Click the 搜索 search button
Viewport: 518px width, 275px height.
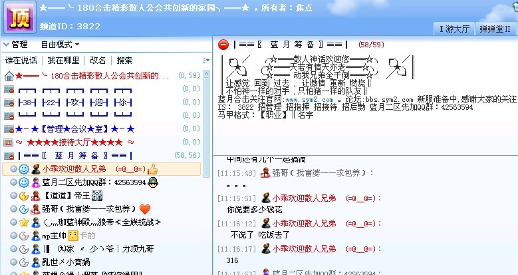(124, 60)
